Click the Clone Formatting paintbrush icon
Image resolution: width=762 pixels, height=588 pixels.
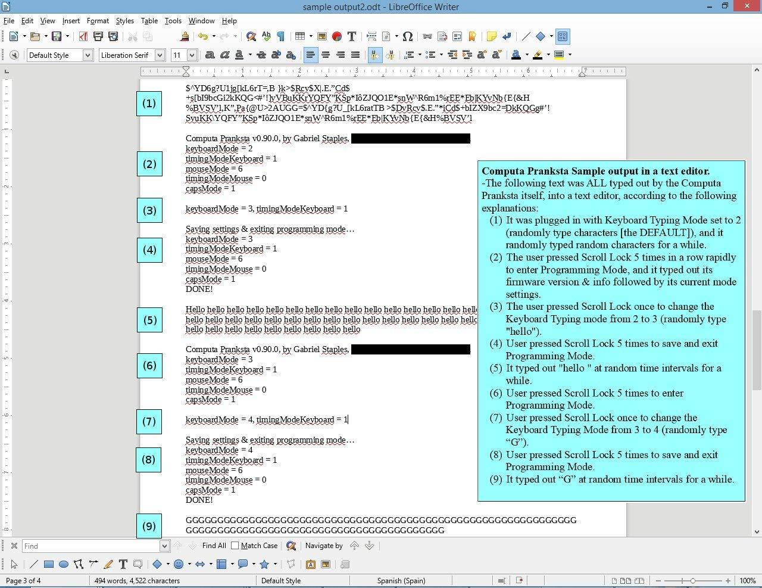(x=185, y=36)
